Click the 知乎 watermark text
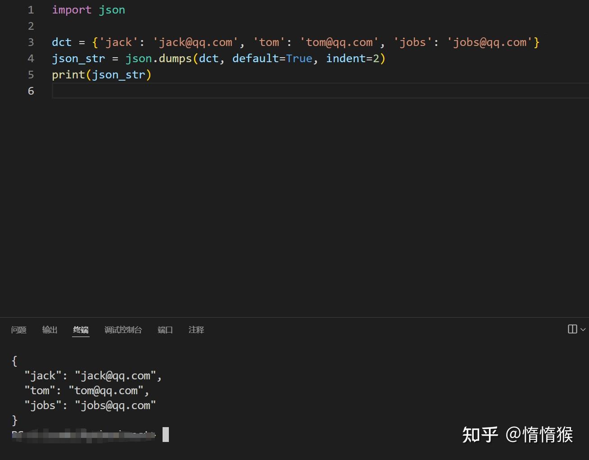This screenshot has width=589, height=460. (x=480, y=435)
